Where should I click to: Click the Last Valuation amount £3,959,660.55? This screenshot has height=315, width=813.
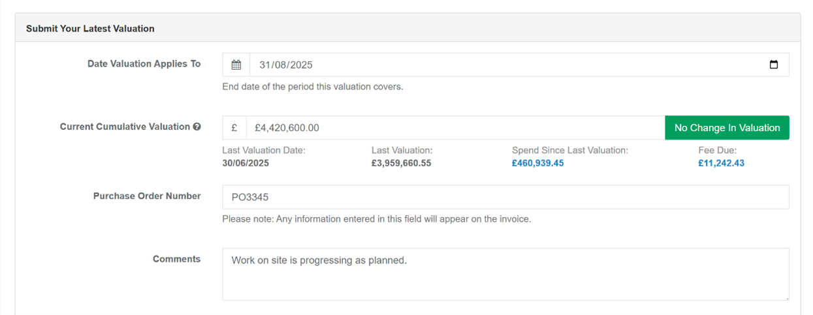(401, 163)
